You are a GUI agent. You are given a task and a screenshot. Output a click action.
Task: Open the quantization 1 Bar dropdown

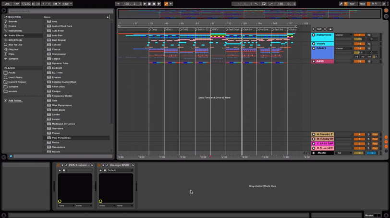(x=67, y=4)
